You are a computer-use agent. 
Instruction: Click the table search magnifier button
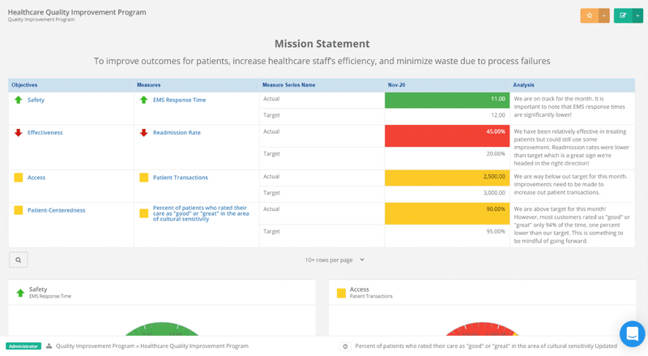(x=18, y=260)
